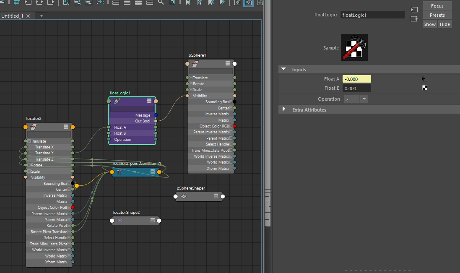Click the Rearrange Graph layout icon
The height and width of the screenshot is (273, 460).
(100, 3)
